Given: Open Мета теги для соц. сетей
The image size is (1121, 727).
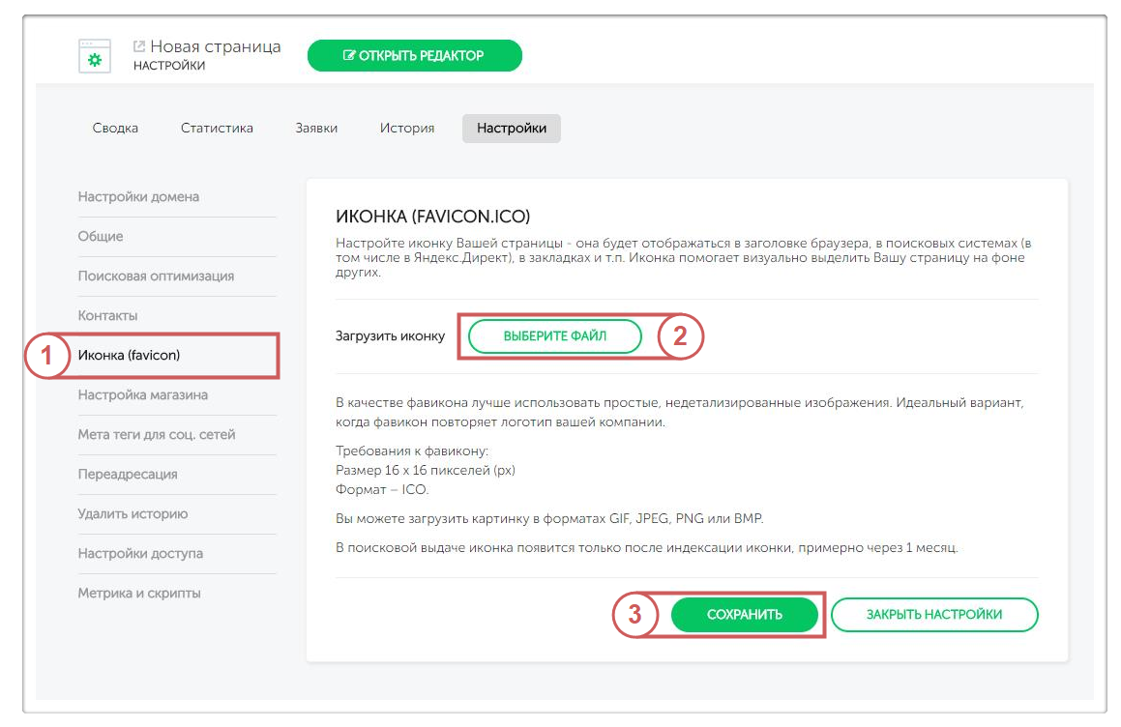Looking at the screenshot, I should [156, 434].
